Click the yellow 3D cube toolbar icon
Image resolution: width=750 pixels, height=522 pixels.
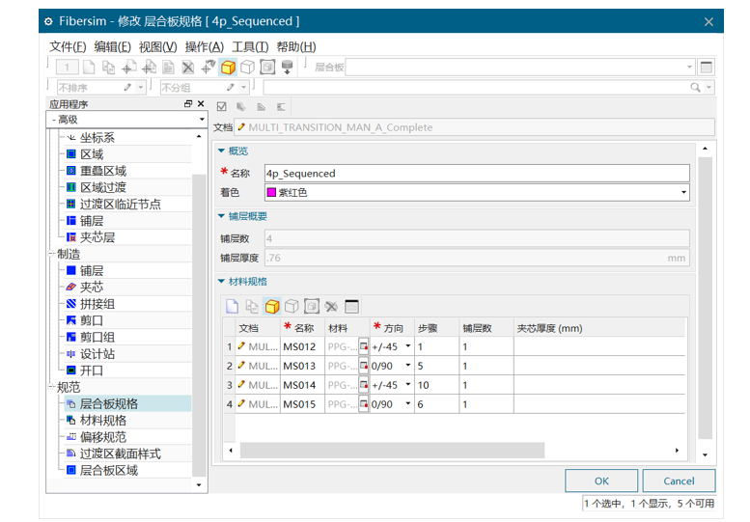[x=228, y=68]
